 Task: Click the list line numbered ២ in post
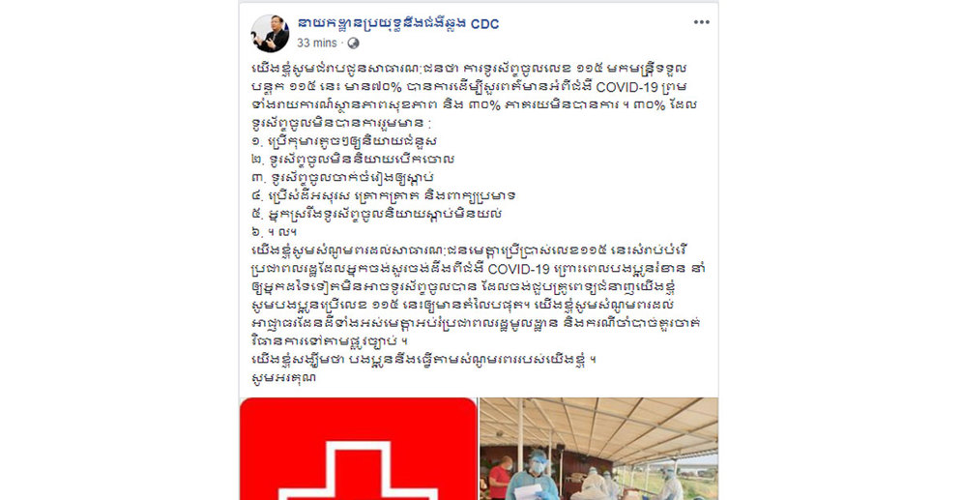point(353,160)
